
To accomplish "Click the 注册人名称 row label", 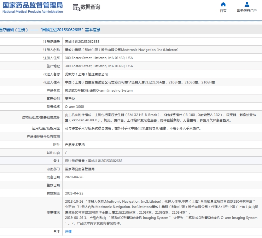I will tap(52, 50).
